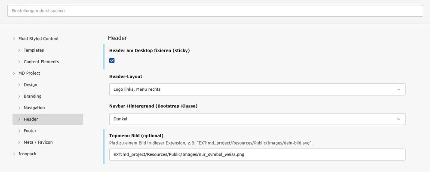Expand the Templates chevron
Screen dimensions: 430x172
19,50
